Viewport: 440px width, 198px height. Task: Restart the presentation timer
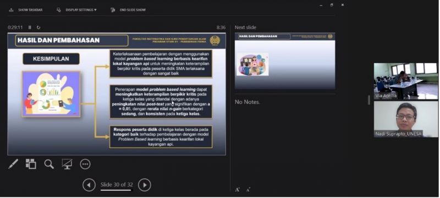coord(38,28)
